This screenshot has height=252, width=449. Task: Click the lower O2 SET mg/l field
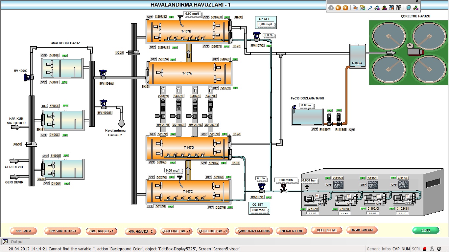pos(259,210)
